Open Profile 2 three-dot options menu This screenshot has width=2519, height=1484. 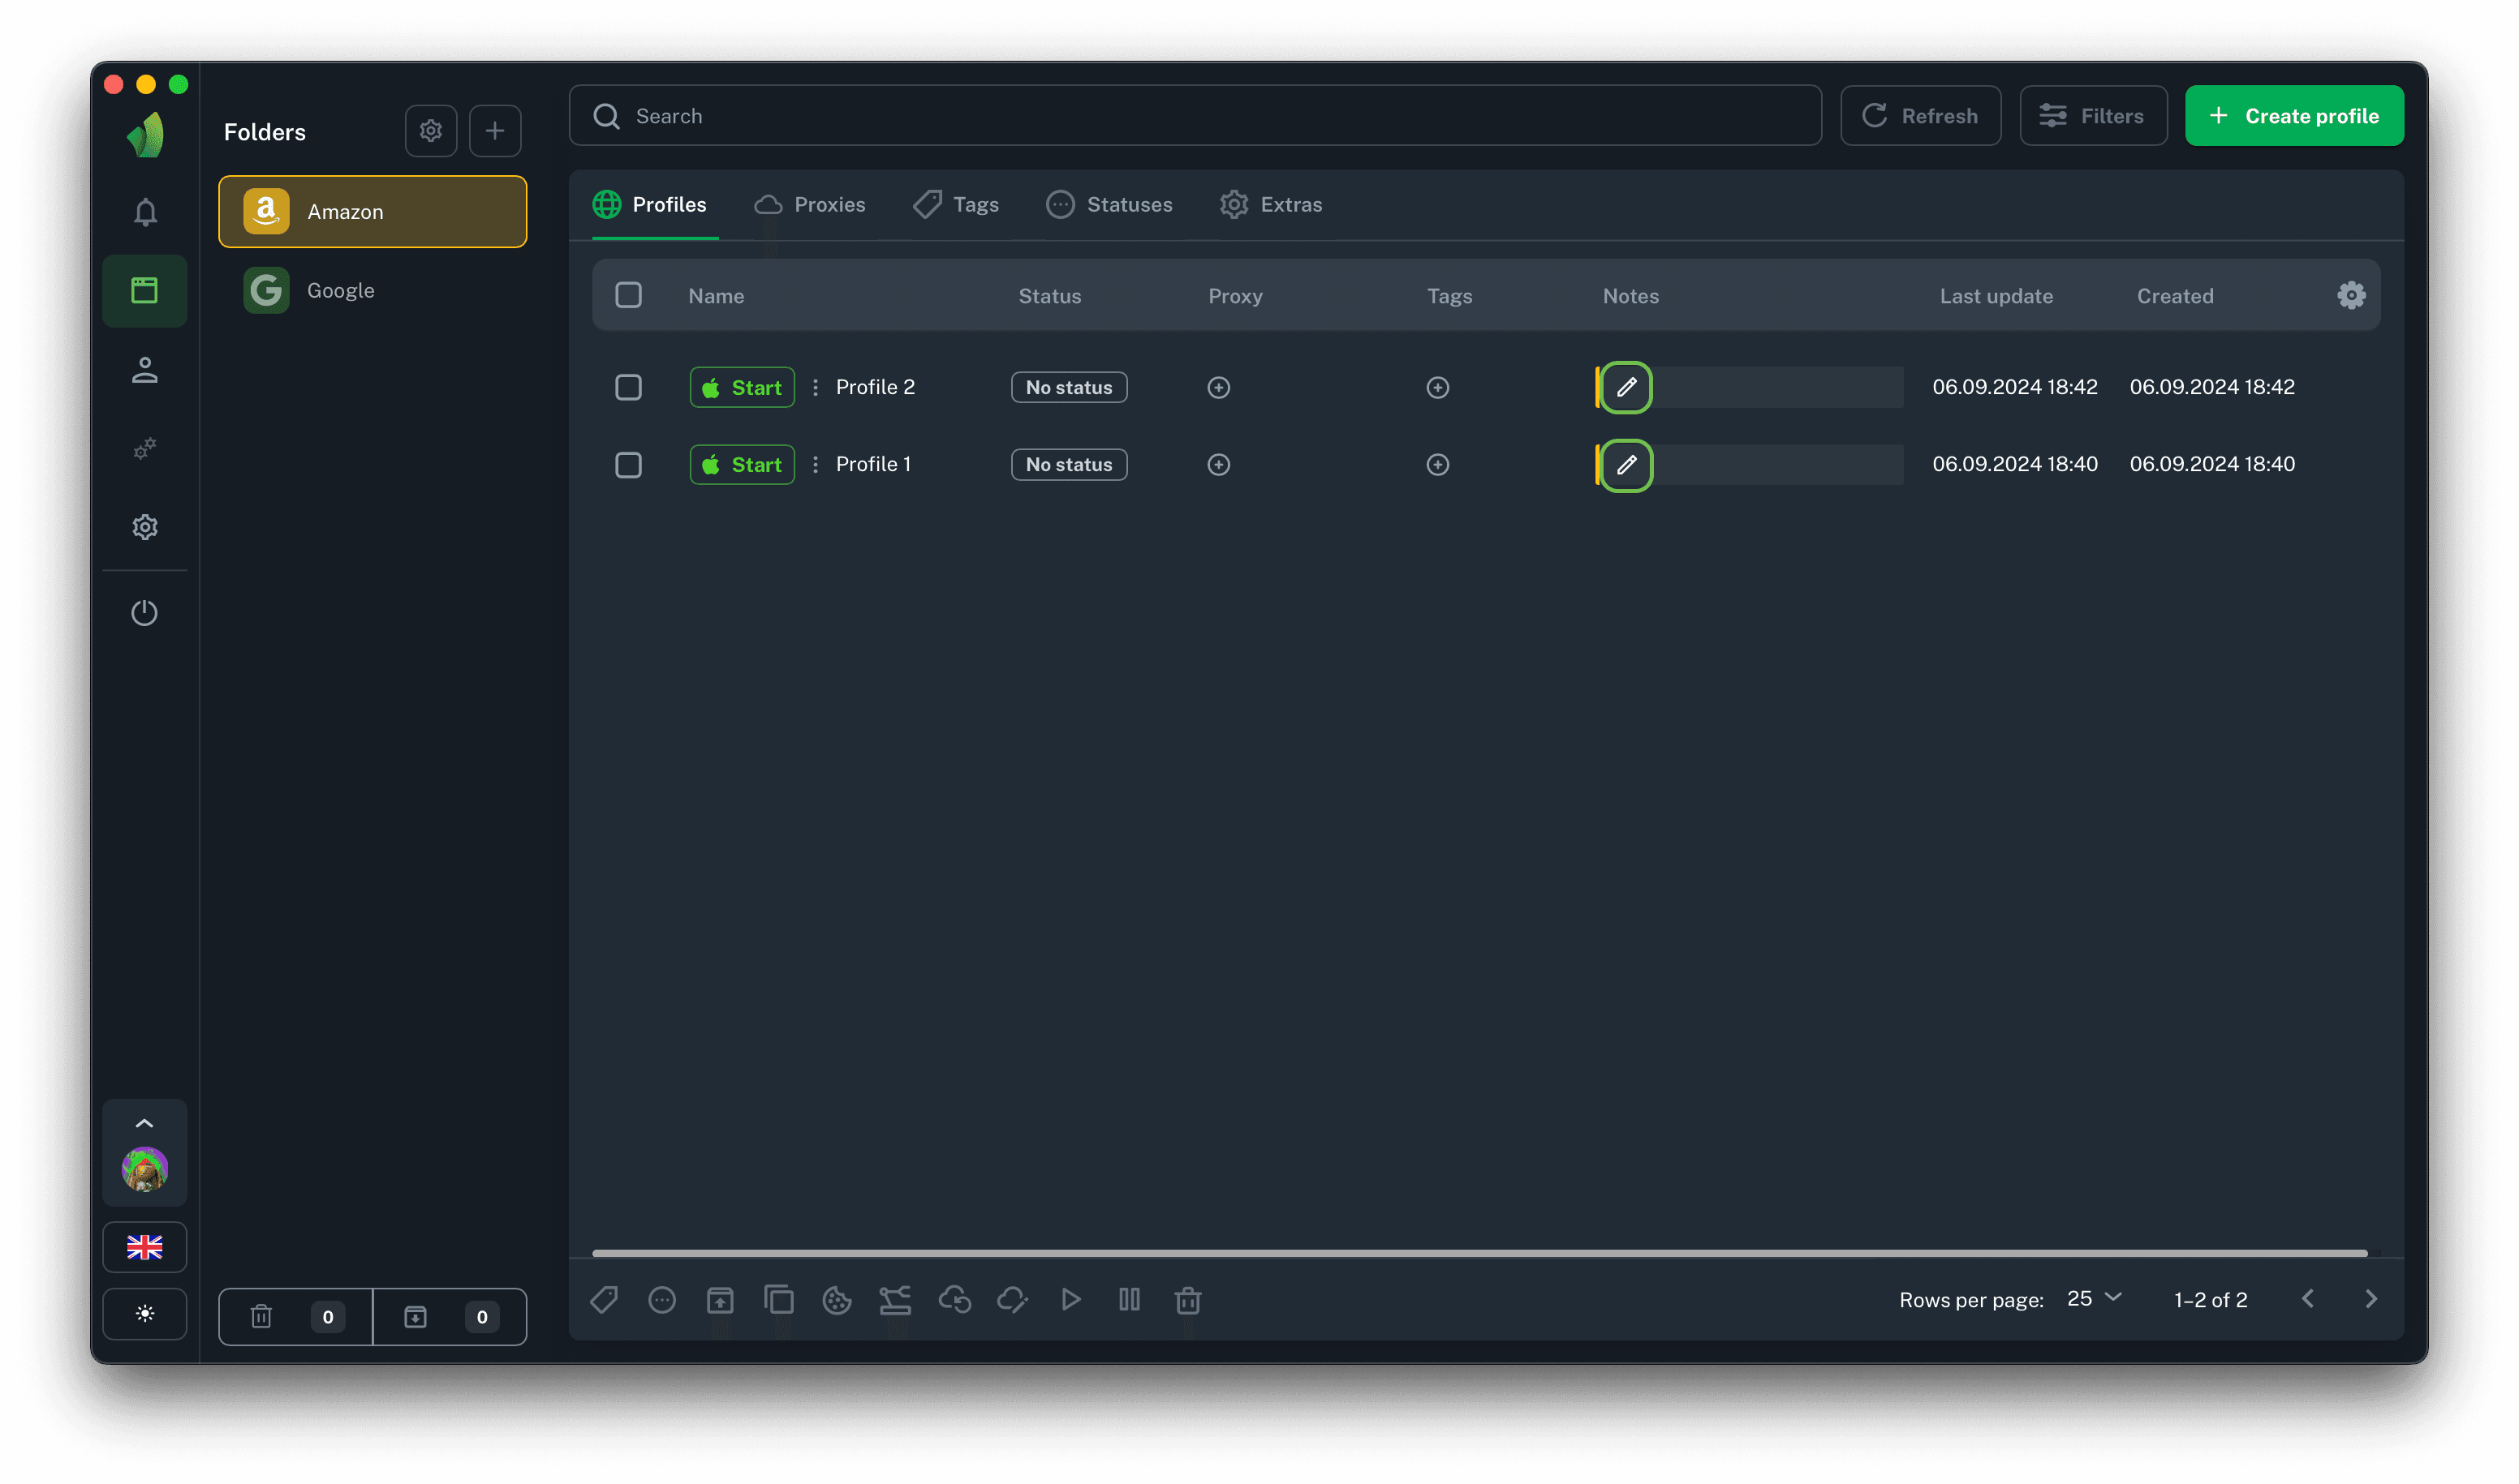[x=816, y=387]
